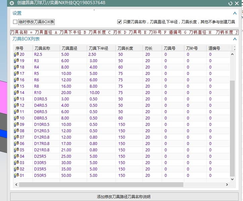Click tool icon of row 08
The image size is (243, 201).
16,131
